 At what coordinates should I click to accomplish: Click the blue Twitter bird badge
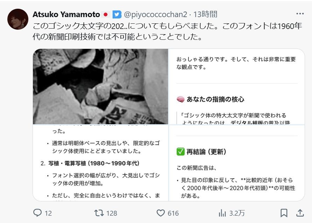click(x=117, y=14)
